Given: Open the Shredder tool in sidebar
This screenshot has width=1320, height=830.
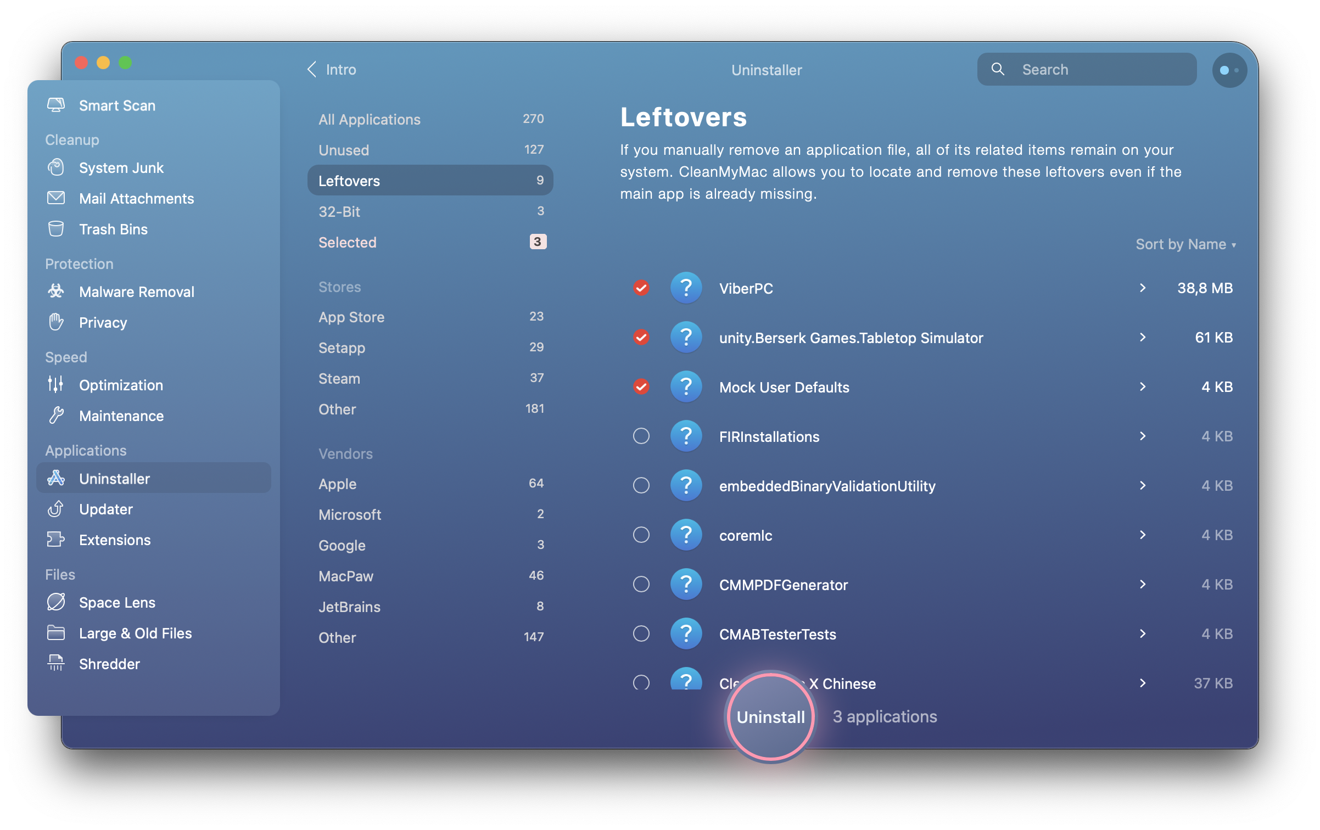Looking at the screenshot, I should coord(110,663).
